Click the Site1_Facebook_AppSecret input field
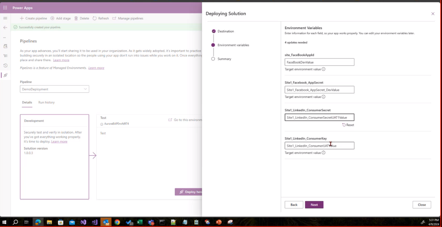Image resolution: width=442 pixels, height=227 pixels. pyautogui.click(x=319, y=90)
